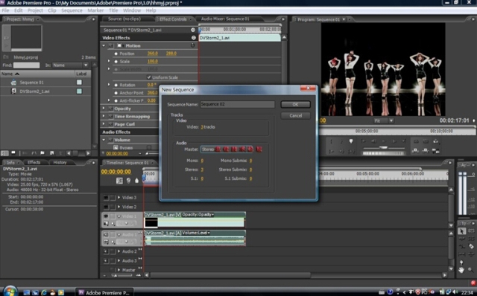477x296 pixels.
Task: Select the Hand tool
Action: pos(461,269)
